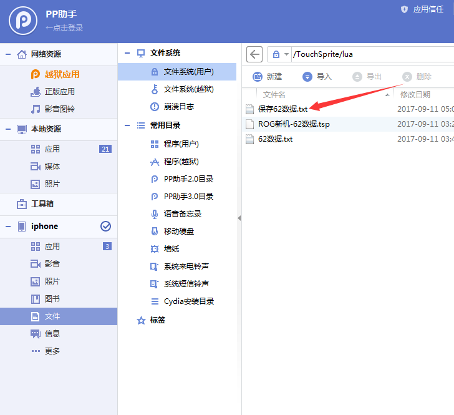Click 新建 to create new
The width and height of the screenshot is (454, 415).
pyautogui.click(x=268, y=77)
